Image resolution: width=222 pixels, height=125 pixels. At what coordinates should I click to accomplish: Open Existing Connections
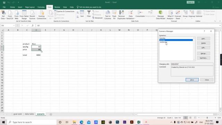(x=42, y=15)
